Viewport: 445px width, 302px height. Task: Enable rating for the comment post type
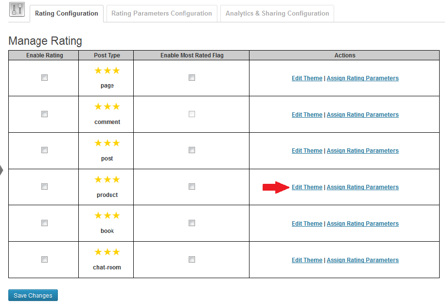click(45, 114)
